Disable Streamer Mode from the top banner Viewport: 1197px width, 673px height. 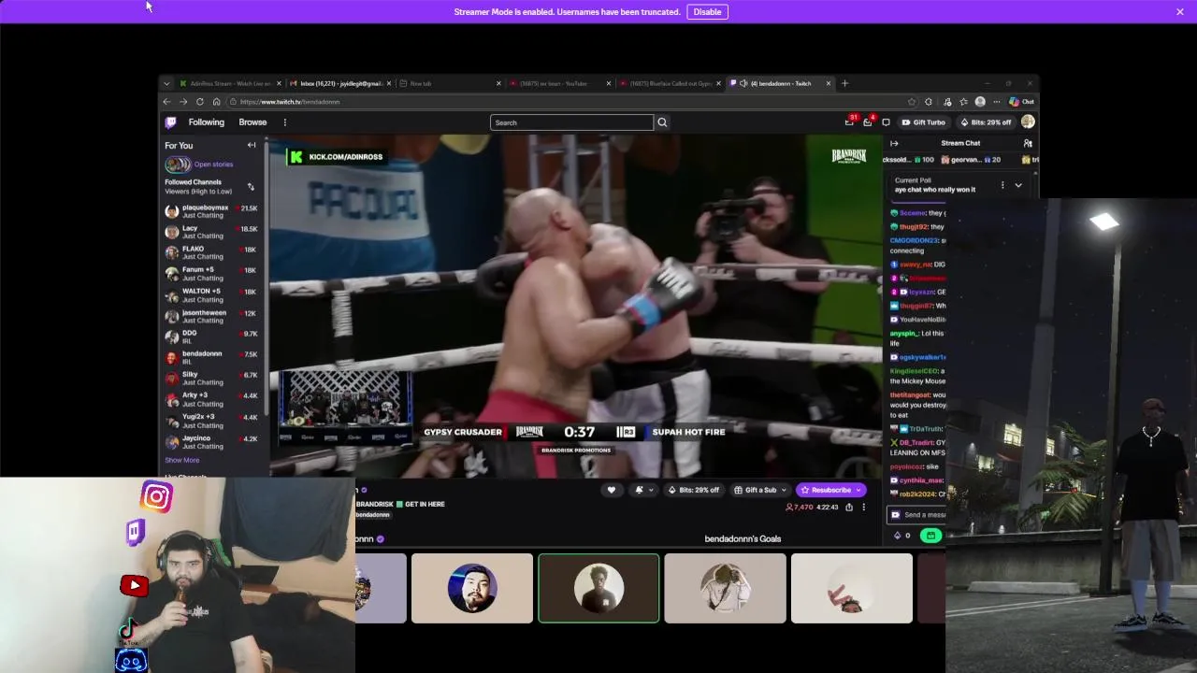(x=707, y=12)
